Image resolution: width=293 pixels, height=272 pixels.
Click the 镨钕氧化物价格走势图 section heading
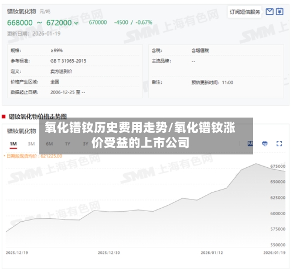coord(38,116)
